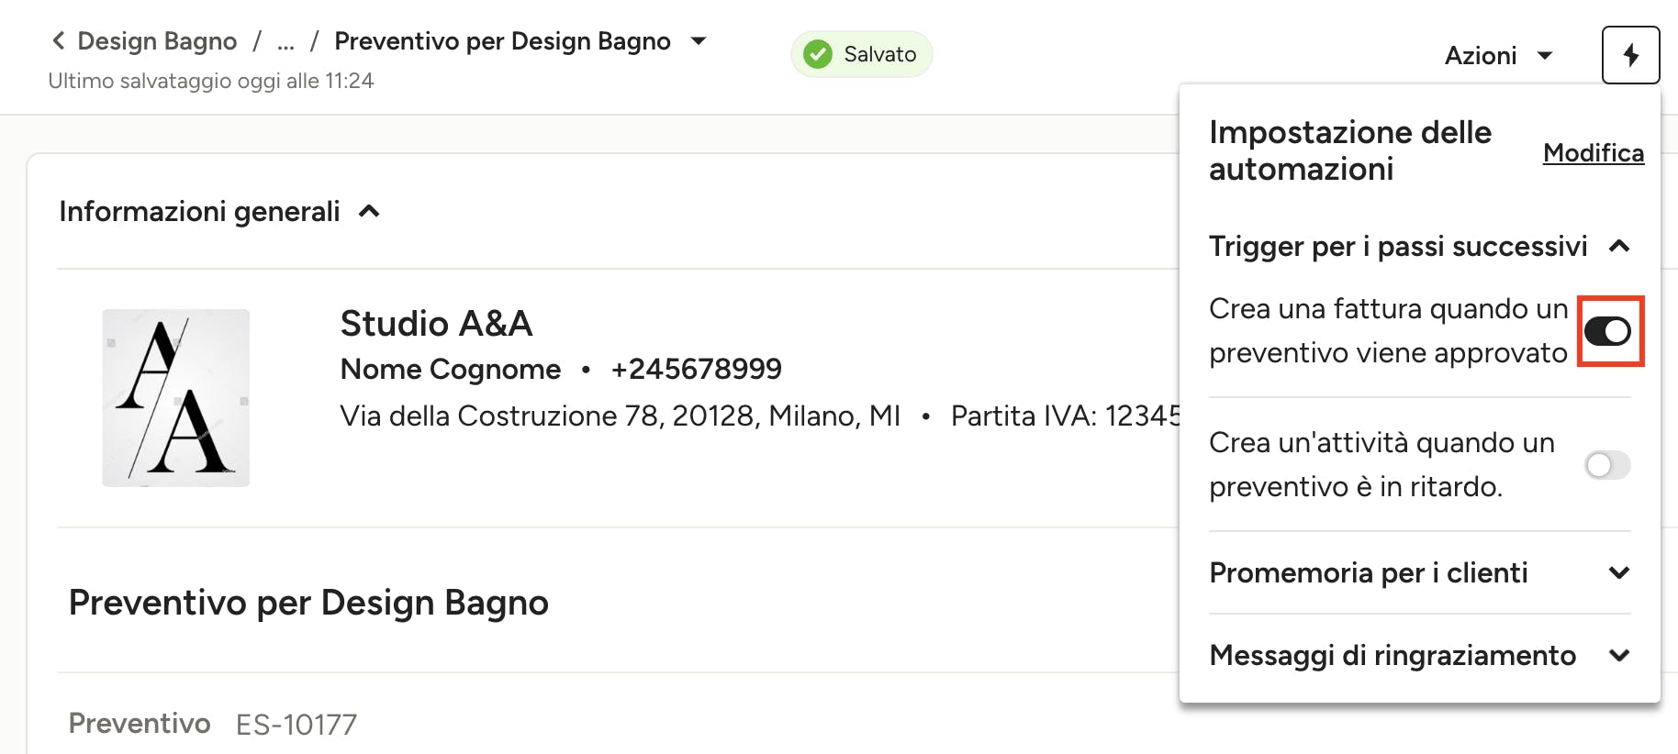Viewport: 1678px width, 754px height.
Task: Open the Azioni dropdown menu
Action: (x=1498, y=55)
